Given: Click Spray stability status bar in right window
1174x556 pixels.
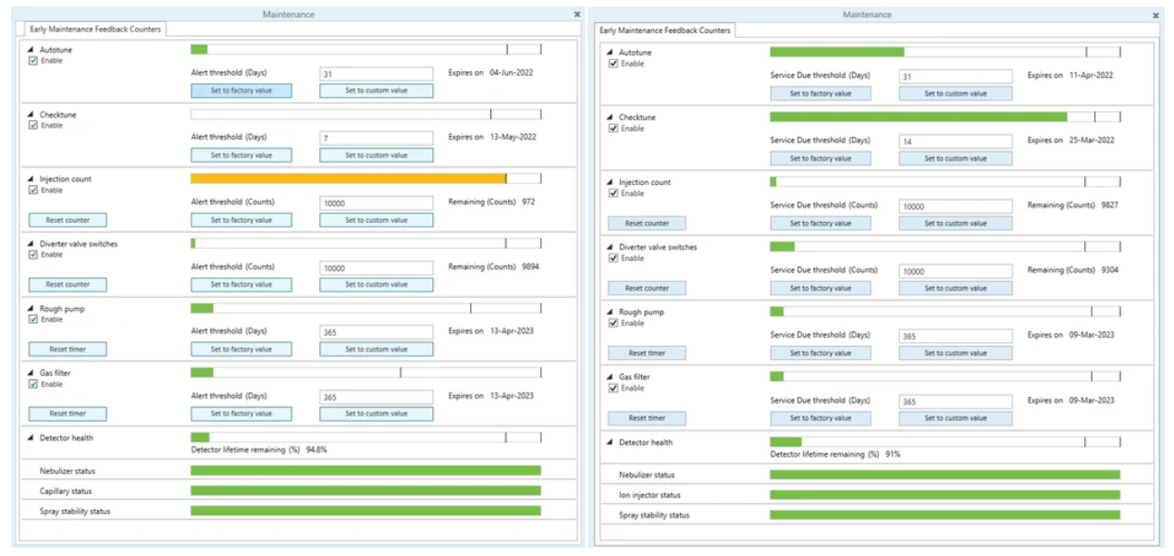Looking at the screenshot, I should coord(945,514).
